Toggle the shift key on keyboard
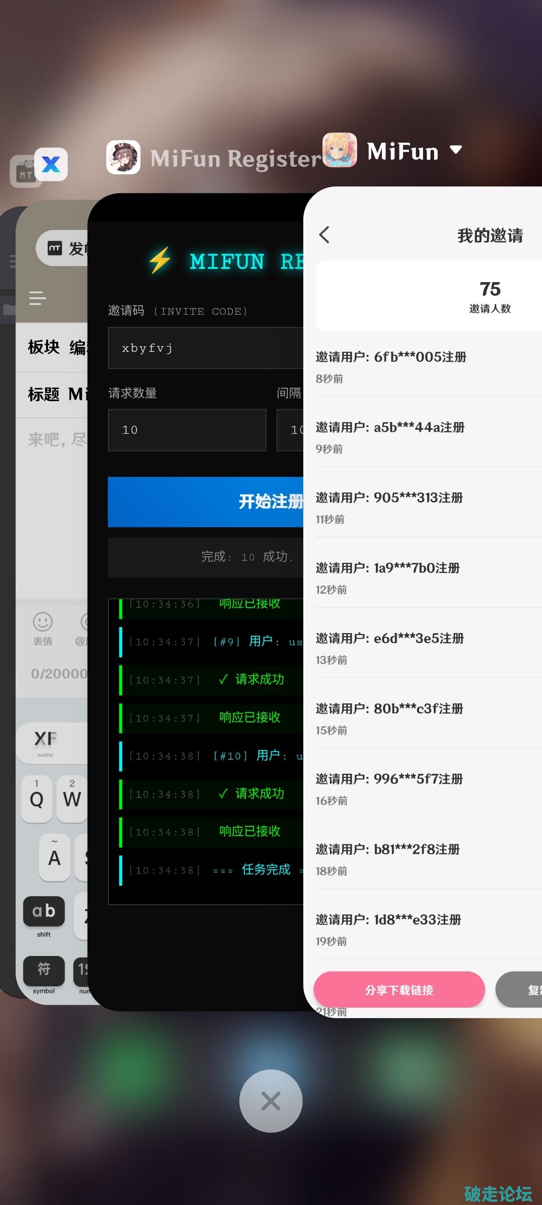The image size is (542, 1205). coord(44,911)
